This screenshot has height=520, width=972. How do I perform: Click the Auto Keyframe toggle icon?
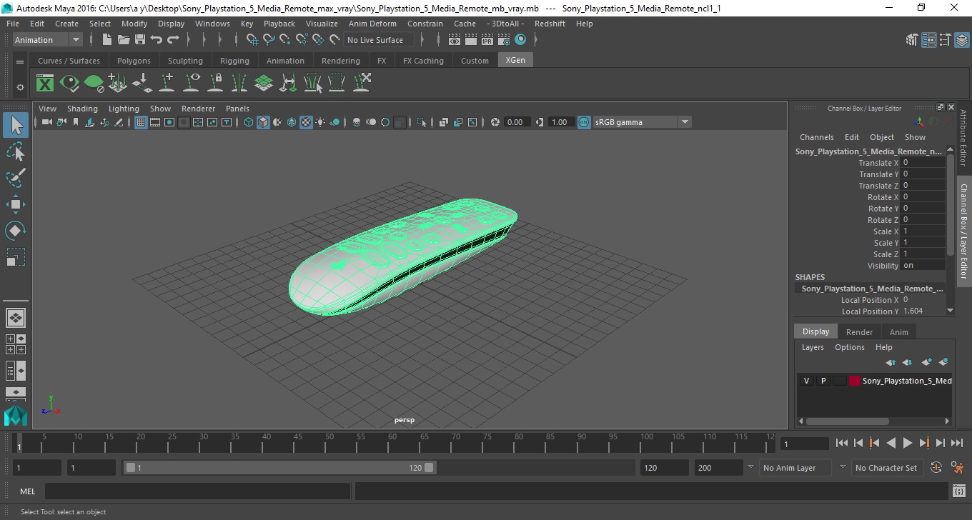tap(936, 468)
